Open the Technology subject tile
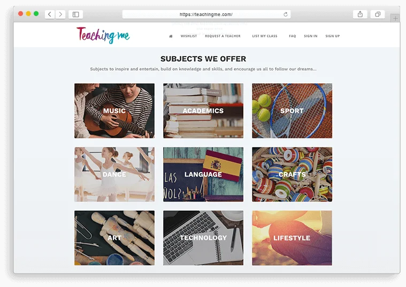This screenshot has height=287, width=406. [x=203, y=238]
